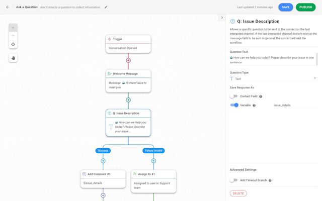
Task: Select the Failure: Invalid branch label
Action: pyautogui.click(x=153, y=151)
